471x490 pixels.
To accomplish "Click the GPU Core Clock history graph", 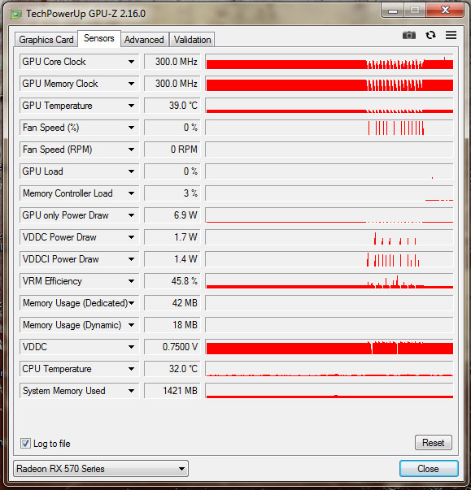I will point(329,62).
